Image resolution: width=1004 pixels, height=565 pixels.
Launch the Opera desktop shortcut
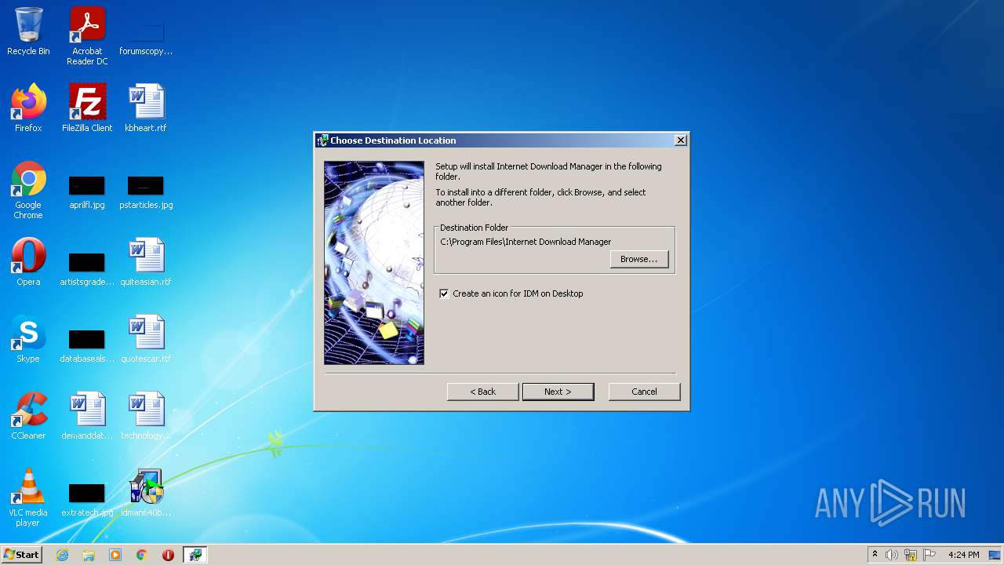tap(28, 262)
